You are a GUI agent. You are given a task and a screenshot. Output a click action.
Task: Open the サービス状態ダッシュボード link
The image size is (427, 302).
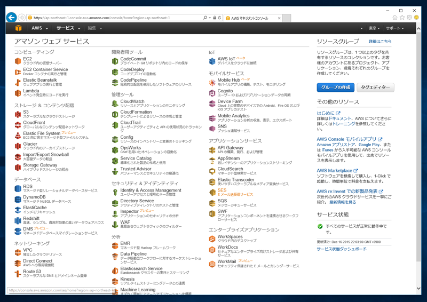[x=342, y=249]
